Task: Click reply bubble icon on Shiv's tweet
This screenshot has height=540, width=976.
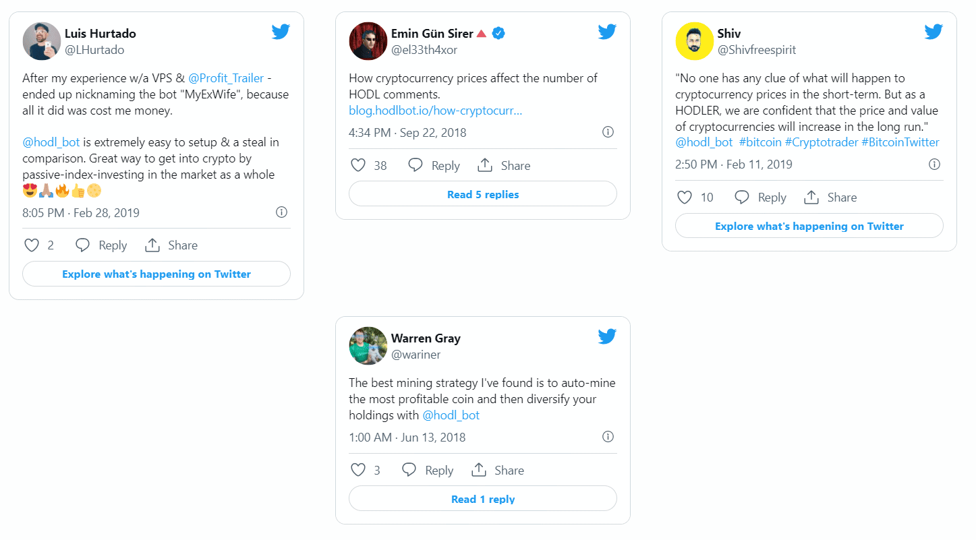Action: point(742,197)
